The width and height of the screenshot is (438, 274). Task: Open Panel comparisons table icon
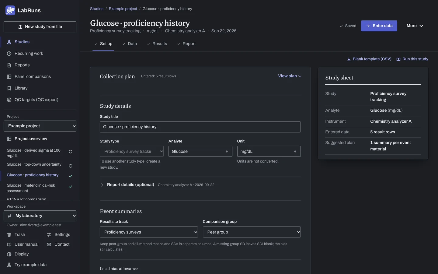click(9, 77)
